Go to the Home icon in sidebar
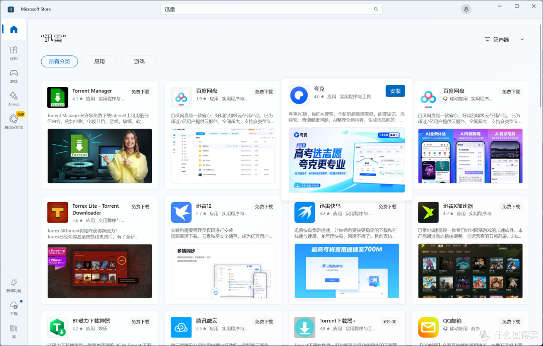543x346 pixels. point(14,30)
